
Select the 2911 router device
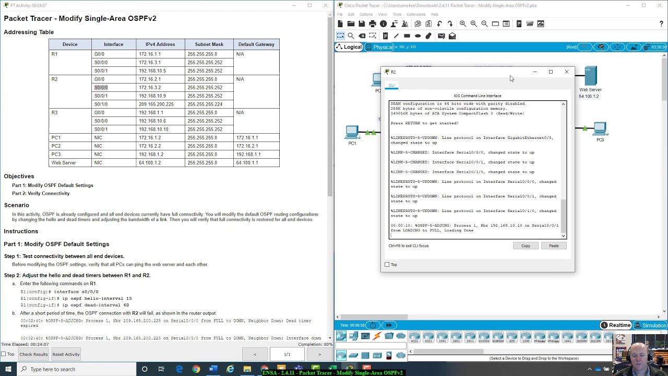(470, 337)
